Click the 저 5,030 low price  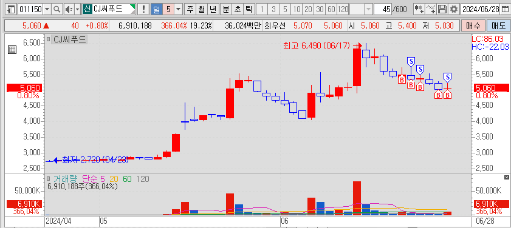438,25
